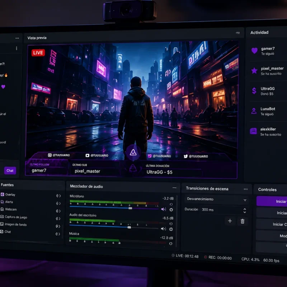This screenshot has height=287, width=287.
Task: Click the Webcam source icon
Action: pos(2,209)
